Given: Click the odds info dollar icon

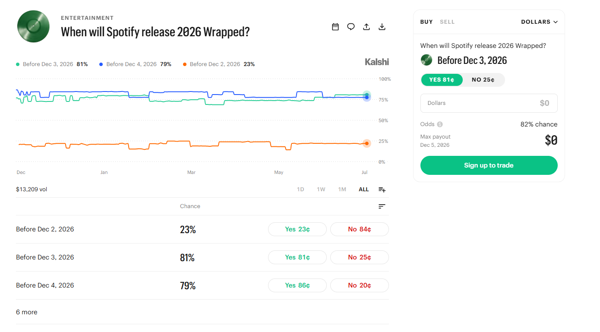Looking at the screenshot, I should [x=440, y=124].
